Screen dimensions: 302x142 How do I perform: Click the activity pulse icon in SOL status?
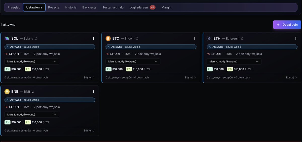coord(8,47)
